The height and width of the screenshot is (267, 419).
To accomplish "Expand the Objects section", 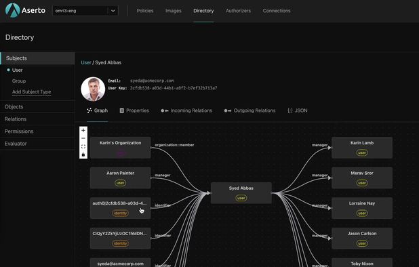I will tap(37, 107).
